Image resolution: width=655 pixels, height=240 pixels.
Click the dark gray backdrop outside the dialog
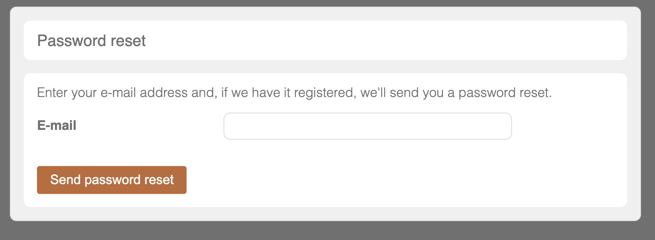[329, 231]
